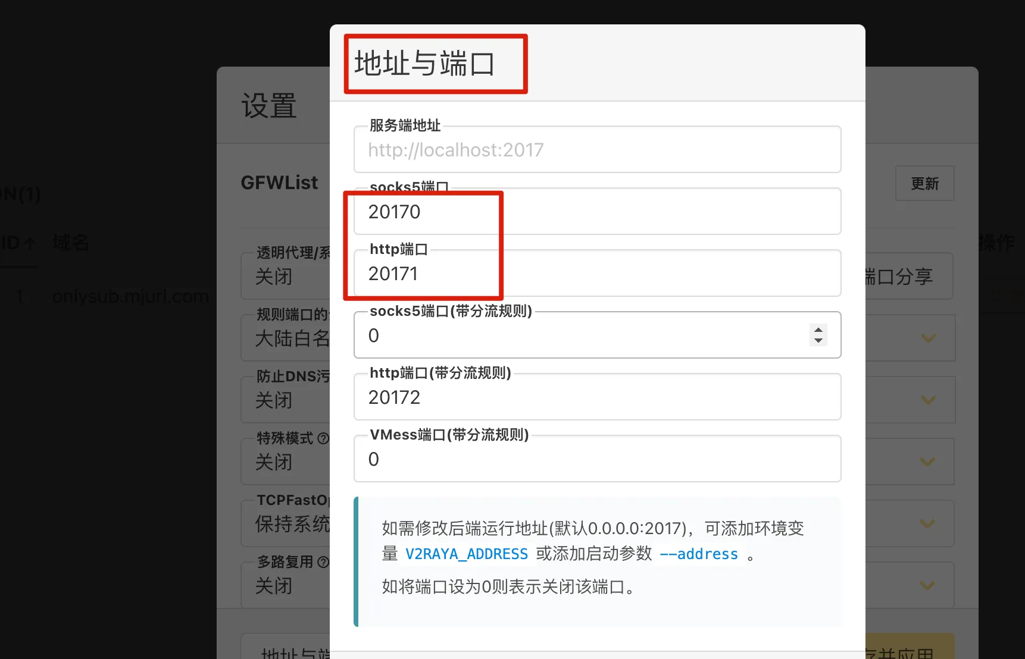1025x659 pixels.
Task: Select the http端口 field showing 20171
Action: tap(596, 274)
